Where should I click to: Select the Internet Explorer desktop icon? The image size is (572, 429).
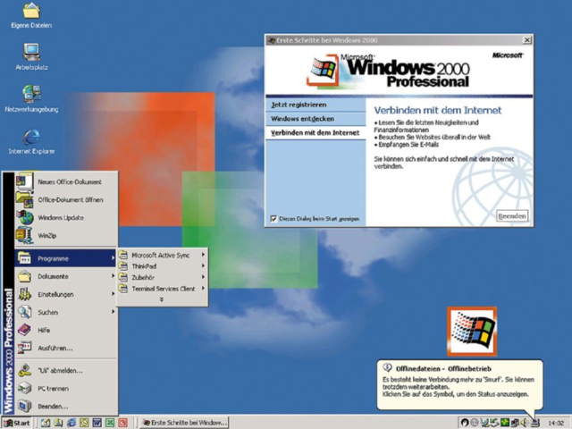coord(31,141)
